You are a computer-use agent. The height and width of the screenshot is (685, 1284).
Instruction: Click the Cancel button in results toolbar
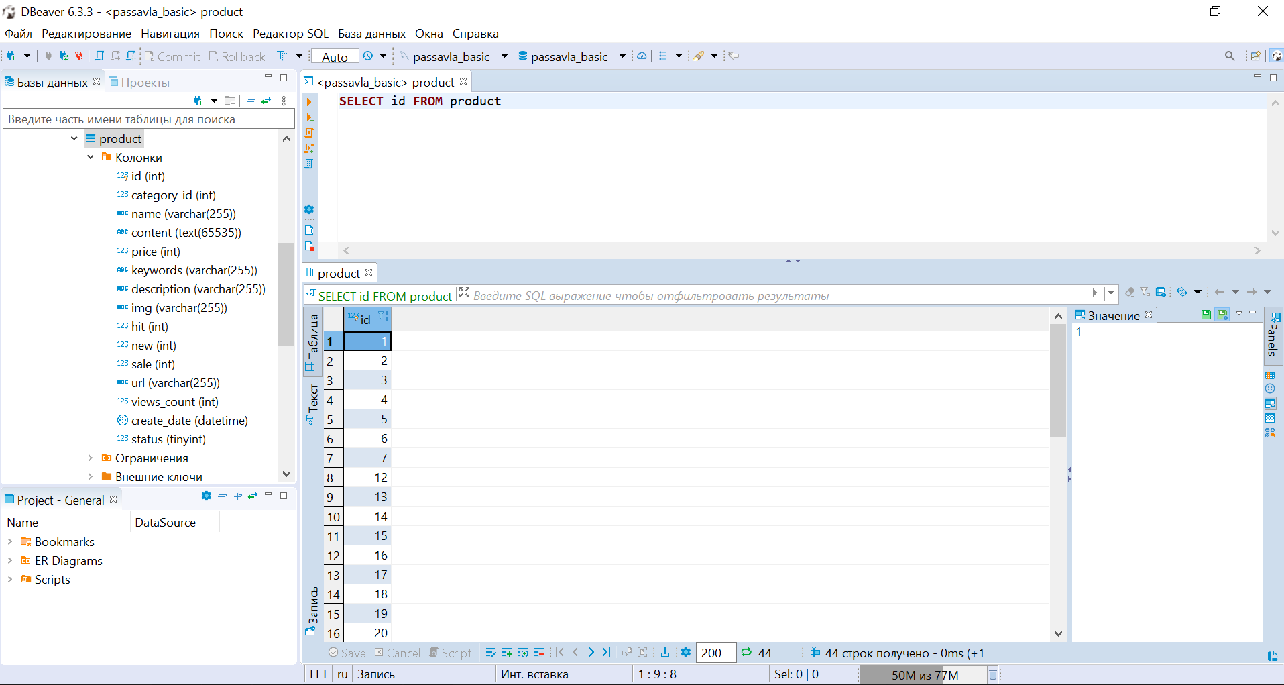[397, 653]
